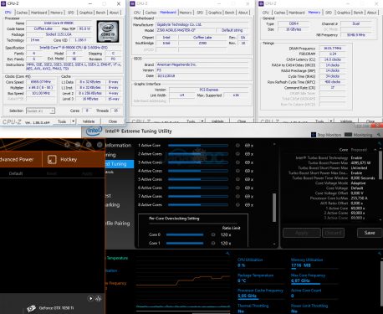Adjust the 8 Active Cores ratio slider
The width and height of the screenshot is (383, 314).
click(x=198, y=205)
